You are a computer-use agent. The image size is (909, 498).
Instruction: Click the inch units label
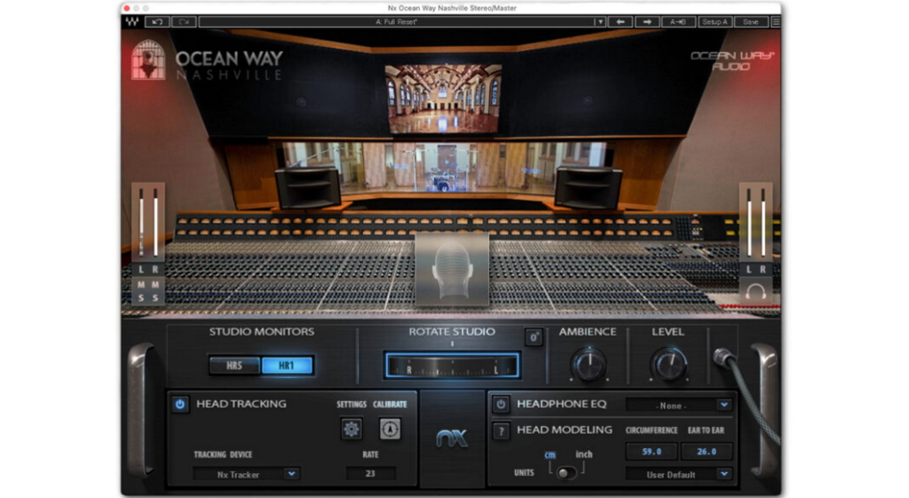[584, 454]
